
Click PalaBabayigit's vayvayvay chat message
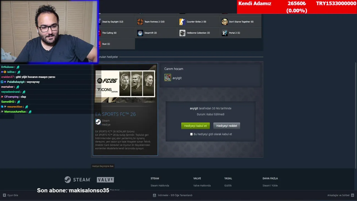[20, 82]
